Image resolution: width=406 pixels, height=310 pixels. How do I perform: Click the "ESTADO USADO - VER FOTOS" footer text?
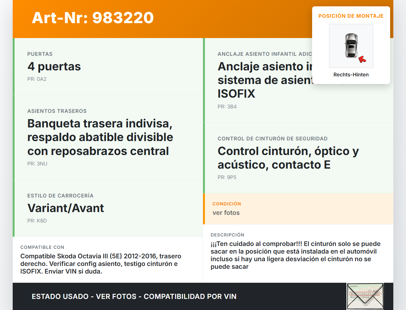pyautogui.click(x=134, y=297)
